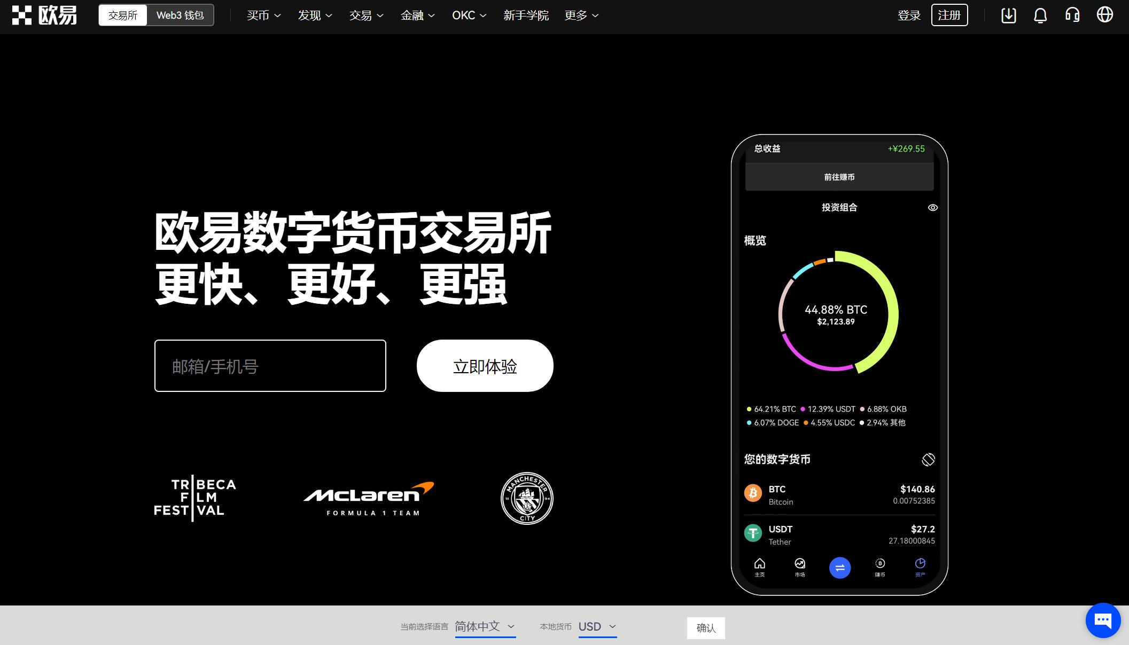Select the 交易所 tab
The width and height of the screenshot is (1129, 645).
pos(122,15)
